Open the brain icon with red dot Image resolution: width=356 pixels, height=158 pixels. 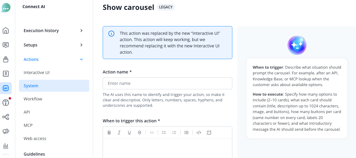coord(6,103)
